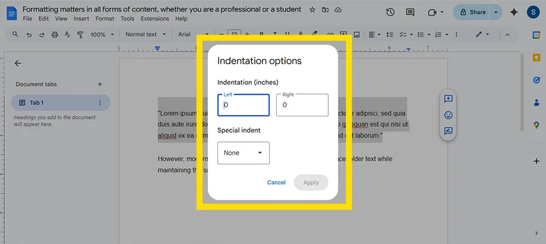Get add-ons plus icon
Viewport: 546px width, 244px height.
[537, 161]
